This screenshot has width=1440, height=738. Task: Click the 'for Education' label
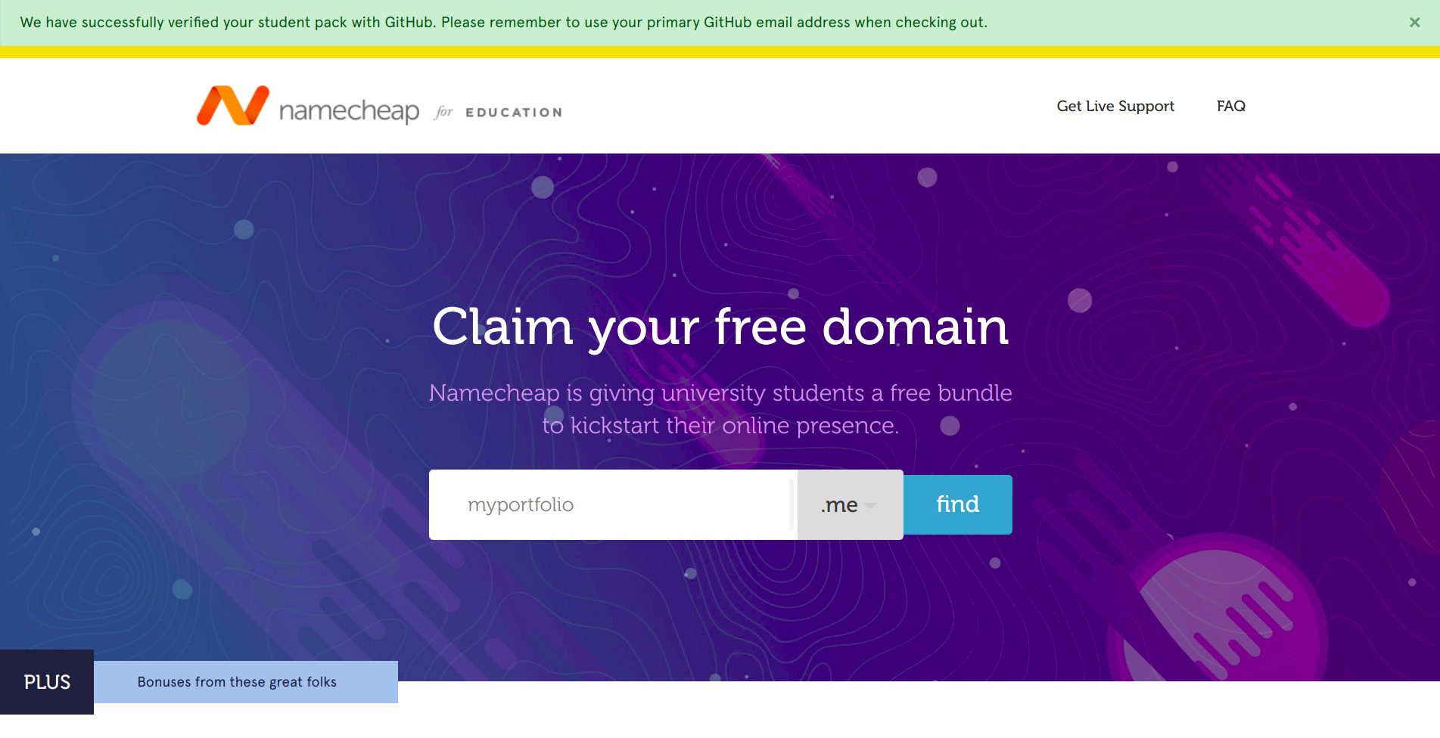499,112
